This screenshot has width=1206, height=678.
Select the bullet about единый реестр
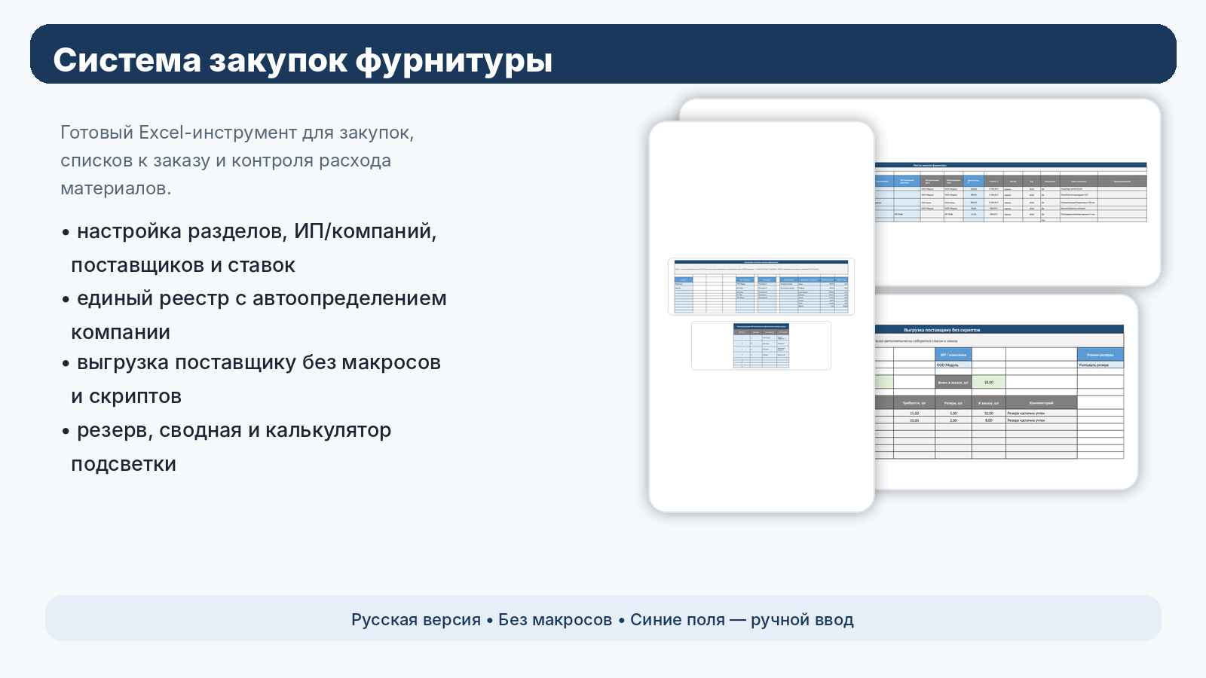(260, 315)
